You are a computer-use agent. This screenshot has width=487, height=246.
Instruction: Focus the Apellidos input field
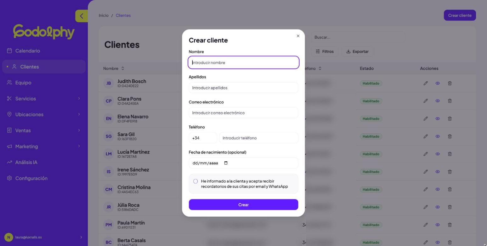(243, 88)
